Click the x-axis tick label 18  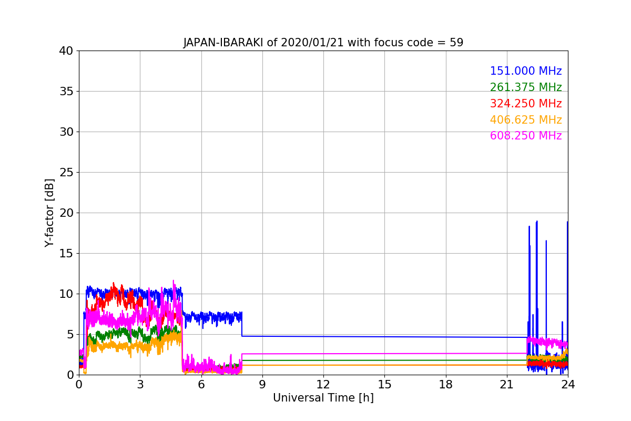pos(446,385)
